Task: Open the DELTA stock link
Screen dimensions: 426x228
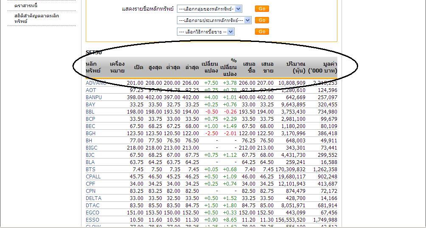Action: pyautogui.click(x=93, y=198)
